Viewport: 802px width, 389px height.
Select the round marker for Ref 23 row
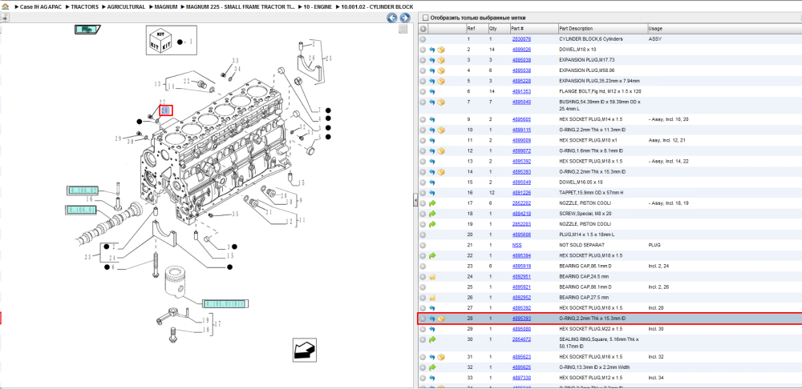coord(423,266)
